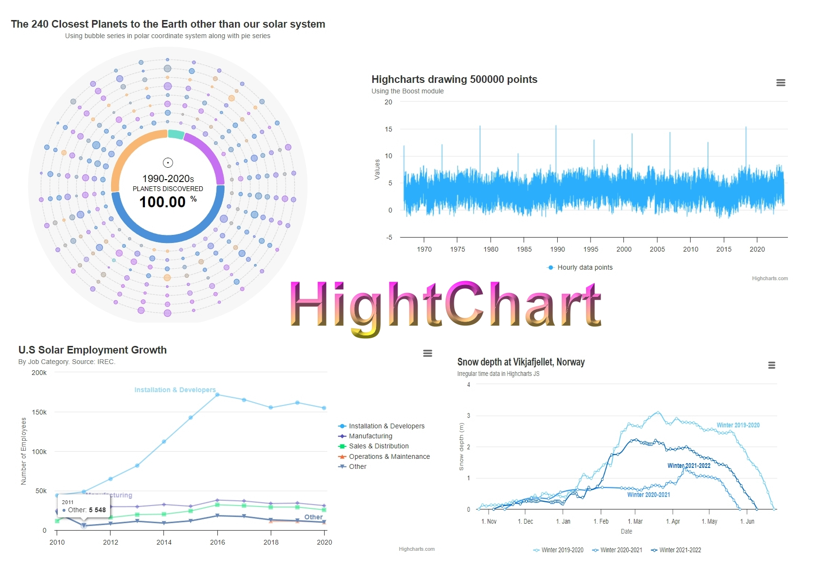Screen dimensions: 827x577
Task: Click the '240 Closest Planets' chart title
Action: tap(168, 24)
